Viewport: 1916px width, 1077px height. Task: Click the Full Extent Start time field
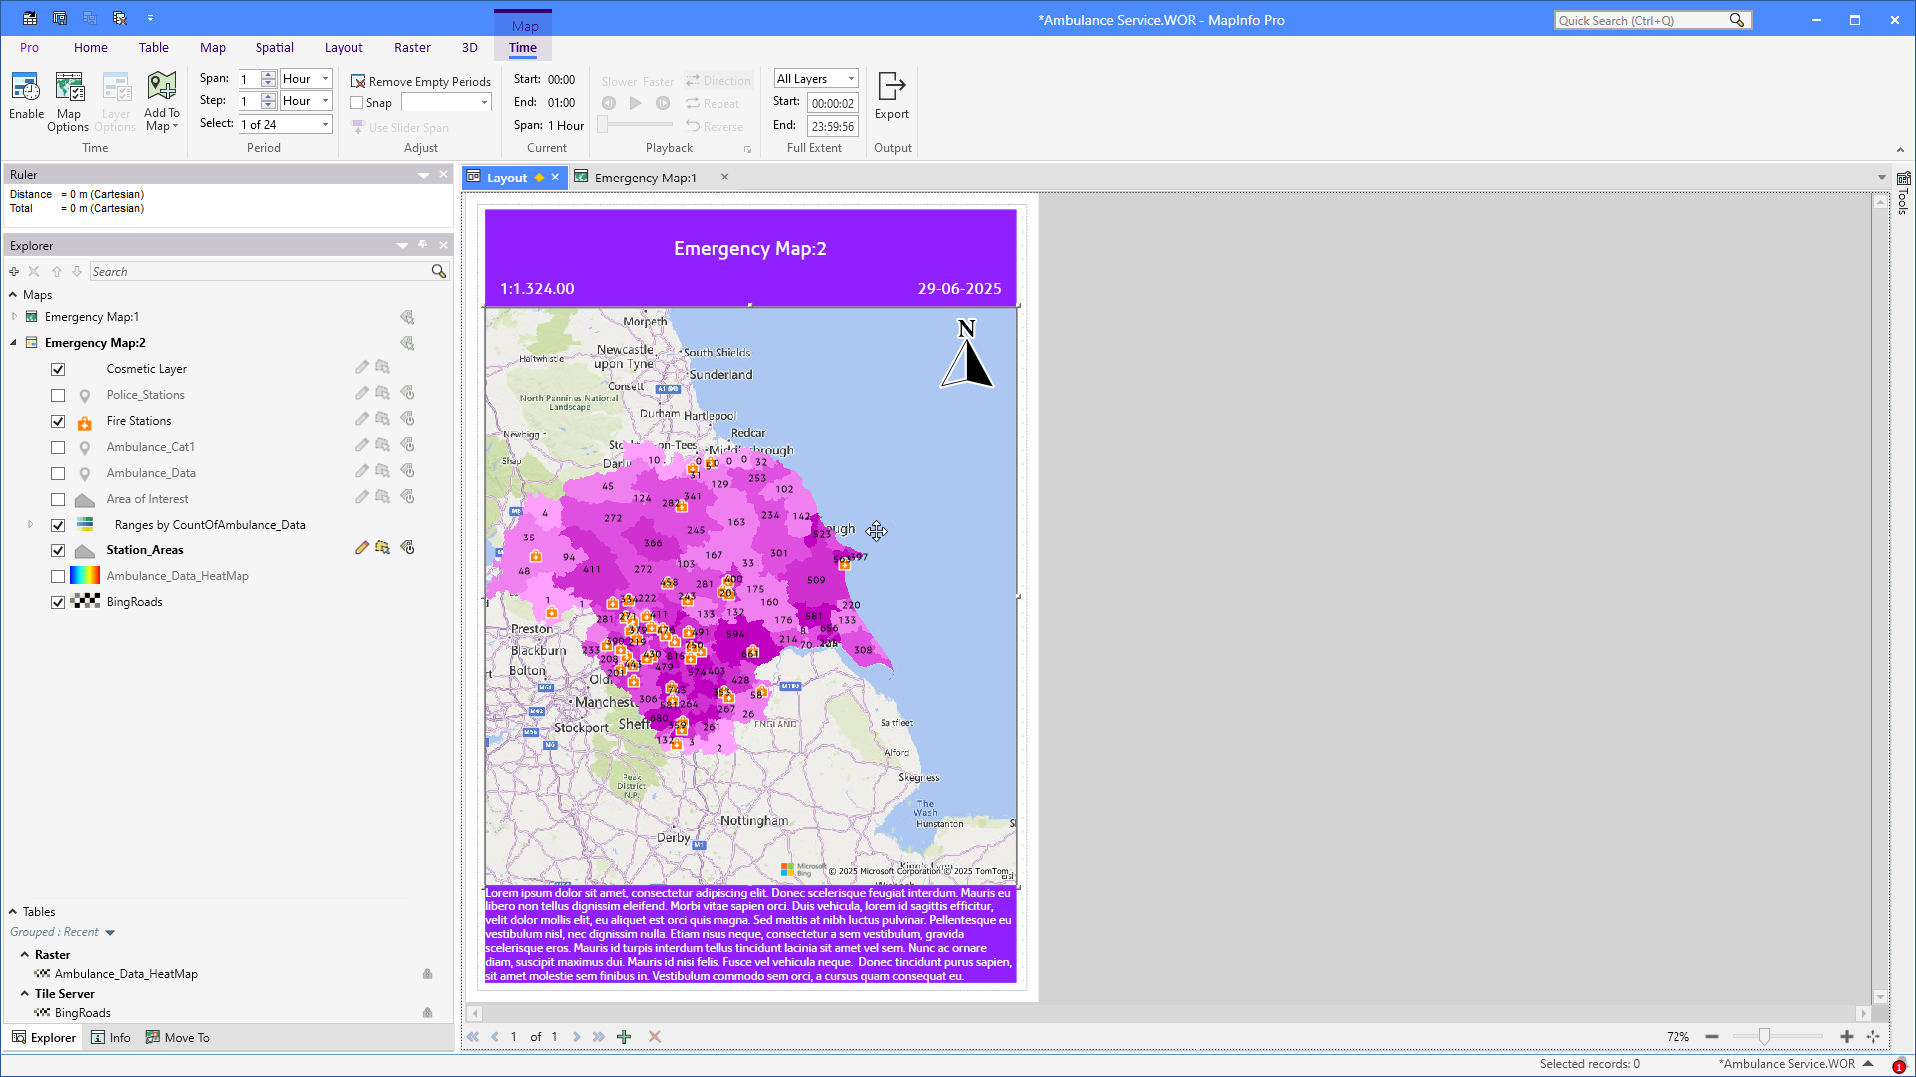tap(832, 103)
